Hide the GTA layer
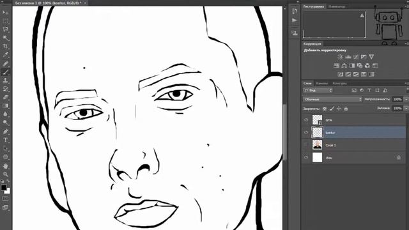 (306, 120)
